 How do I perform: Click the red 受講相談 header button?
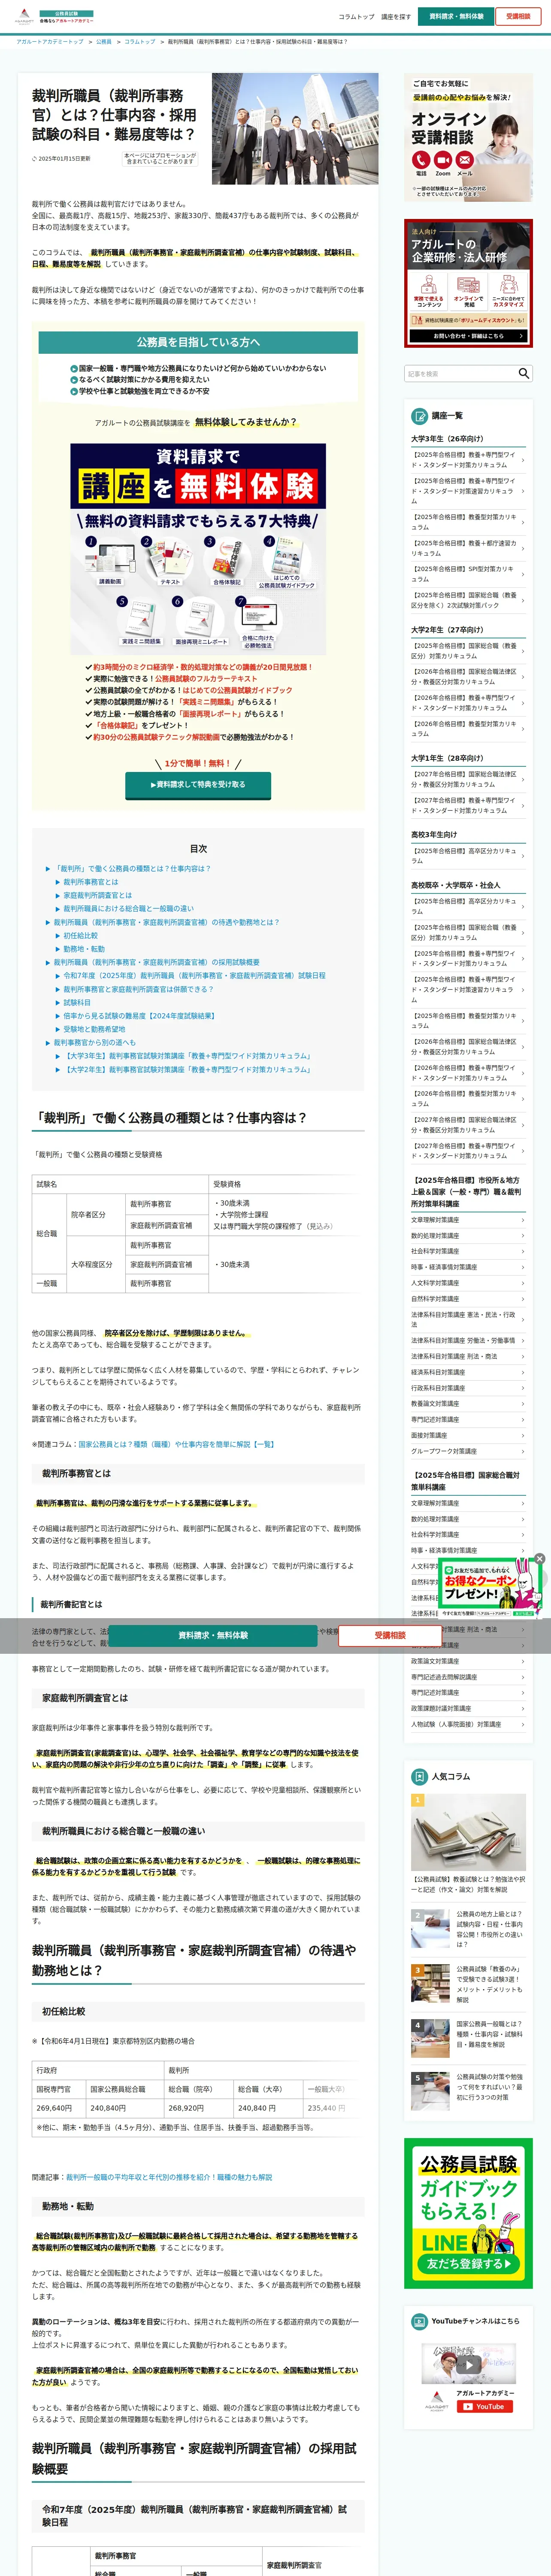[518, 16]
